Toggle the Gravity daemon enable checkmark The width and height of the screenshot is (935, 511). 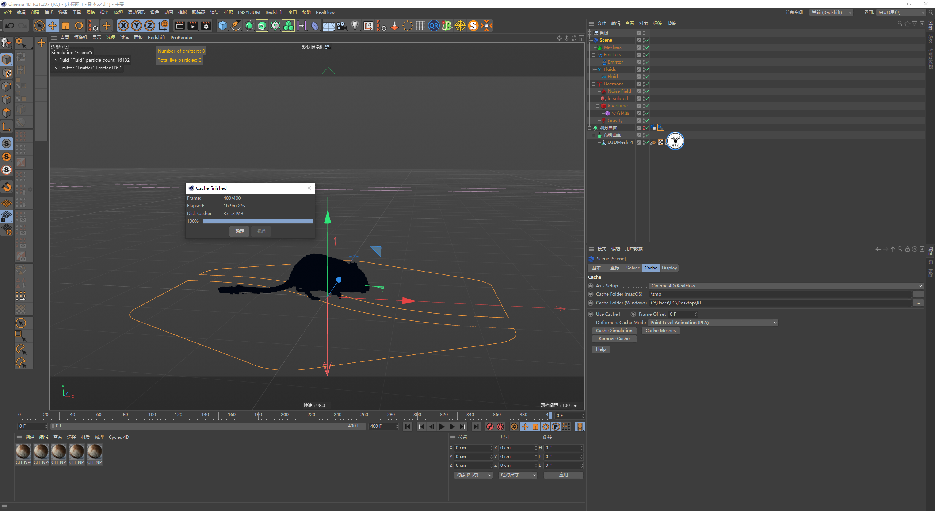[x=647, y=120]
